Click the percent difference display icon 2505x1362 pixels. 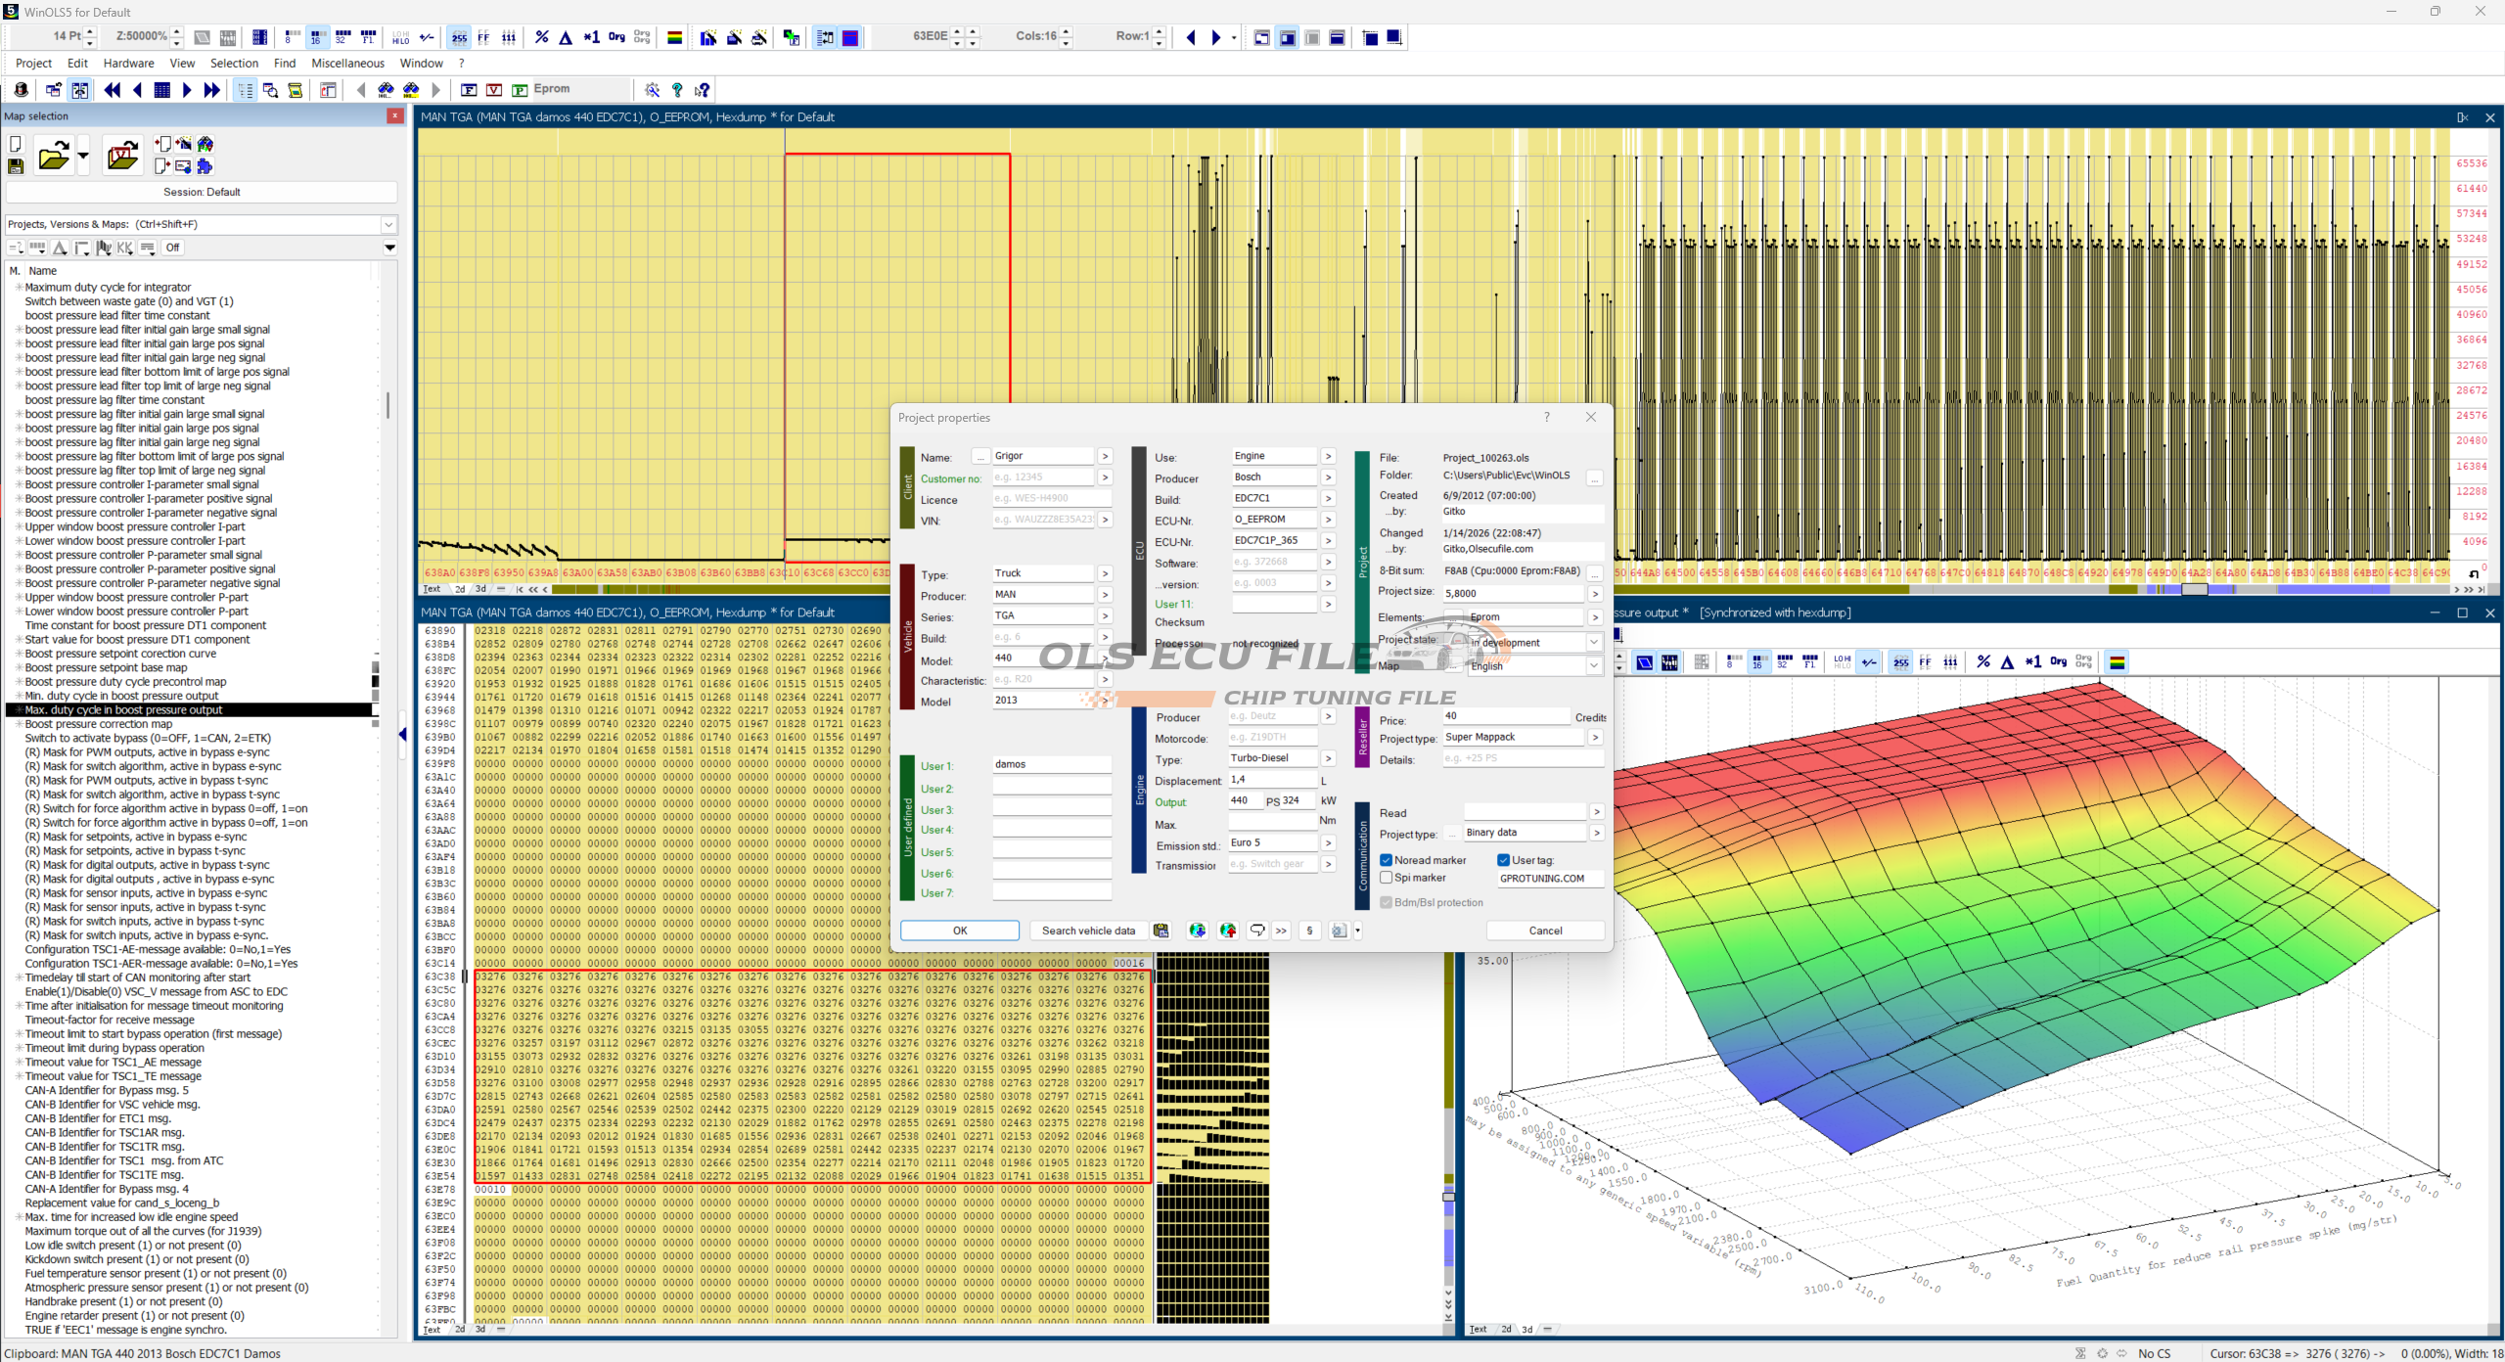point(541,37)
